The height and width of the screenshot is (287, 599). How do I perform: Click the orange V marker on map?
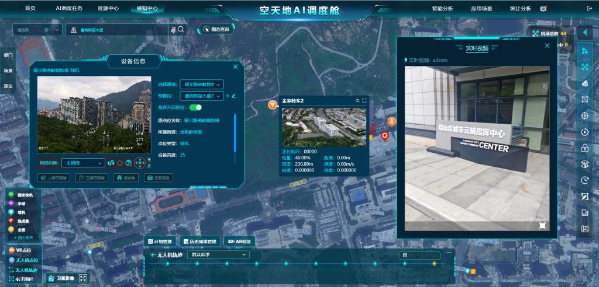273,105
